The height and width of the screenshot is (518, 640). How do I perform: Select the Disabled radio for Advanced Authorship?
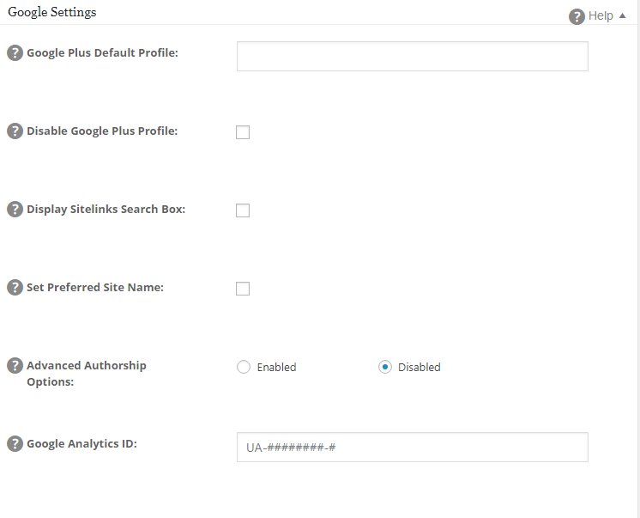(x=385, y=367)
